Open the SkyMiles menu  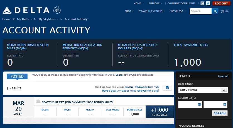pos(178,11)
